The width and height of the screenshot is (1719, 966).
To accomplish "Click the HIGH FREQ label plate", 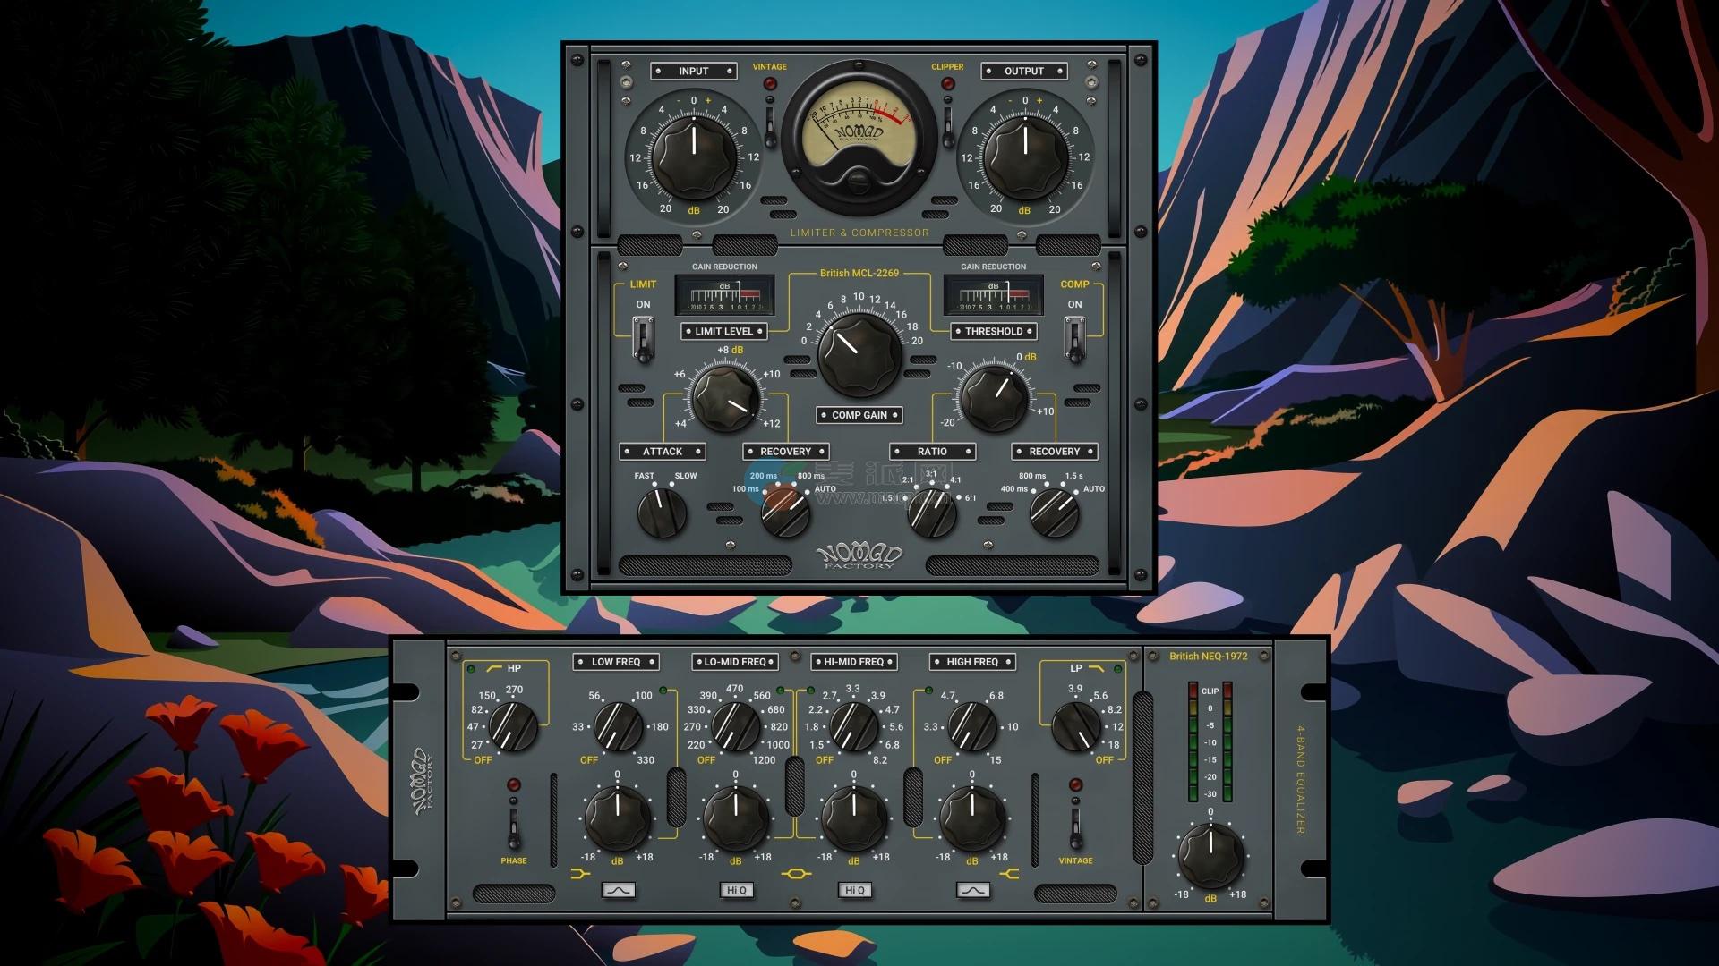I will coord(972,662).
